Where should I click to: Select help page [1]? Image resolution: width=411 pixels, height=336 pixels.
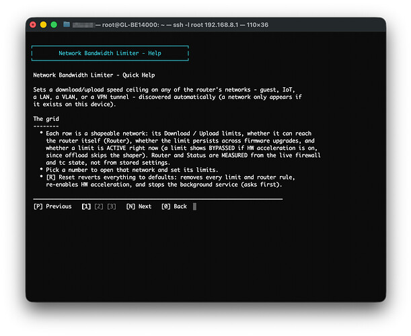pos(86,206)
